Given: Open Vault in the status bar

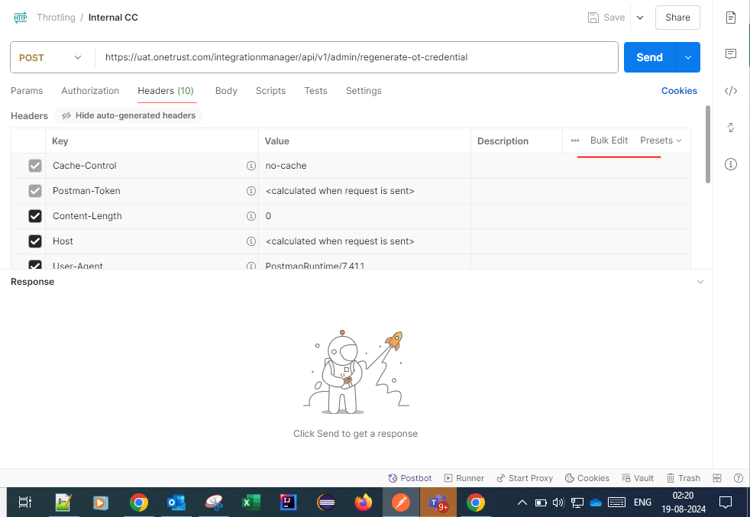Looking at the screenshot, I should click(638, 478).
